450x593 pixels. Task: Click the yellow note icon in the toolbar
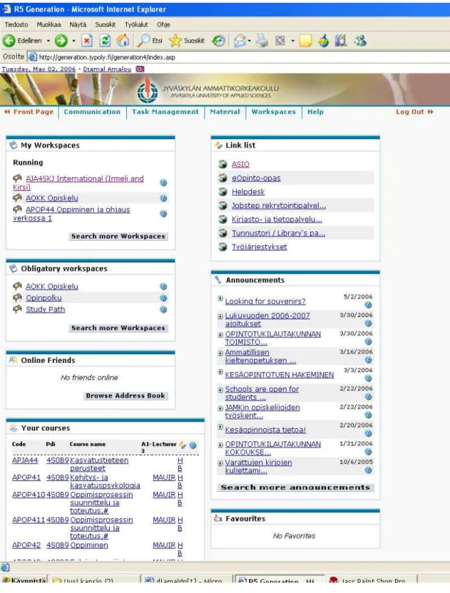coord(306,40)
